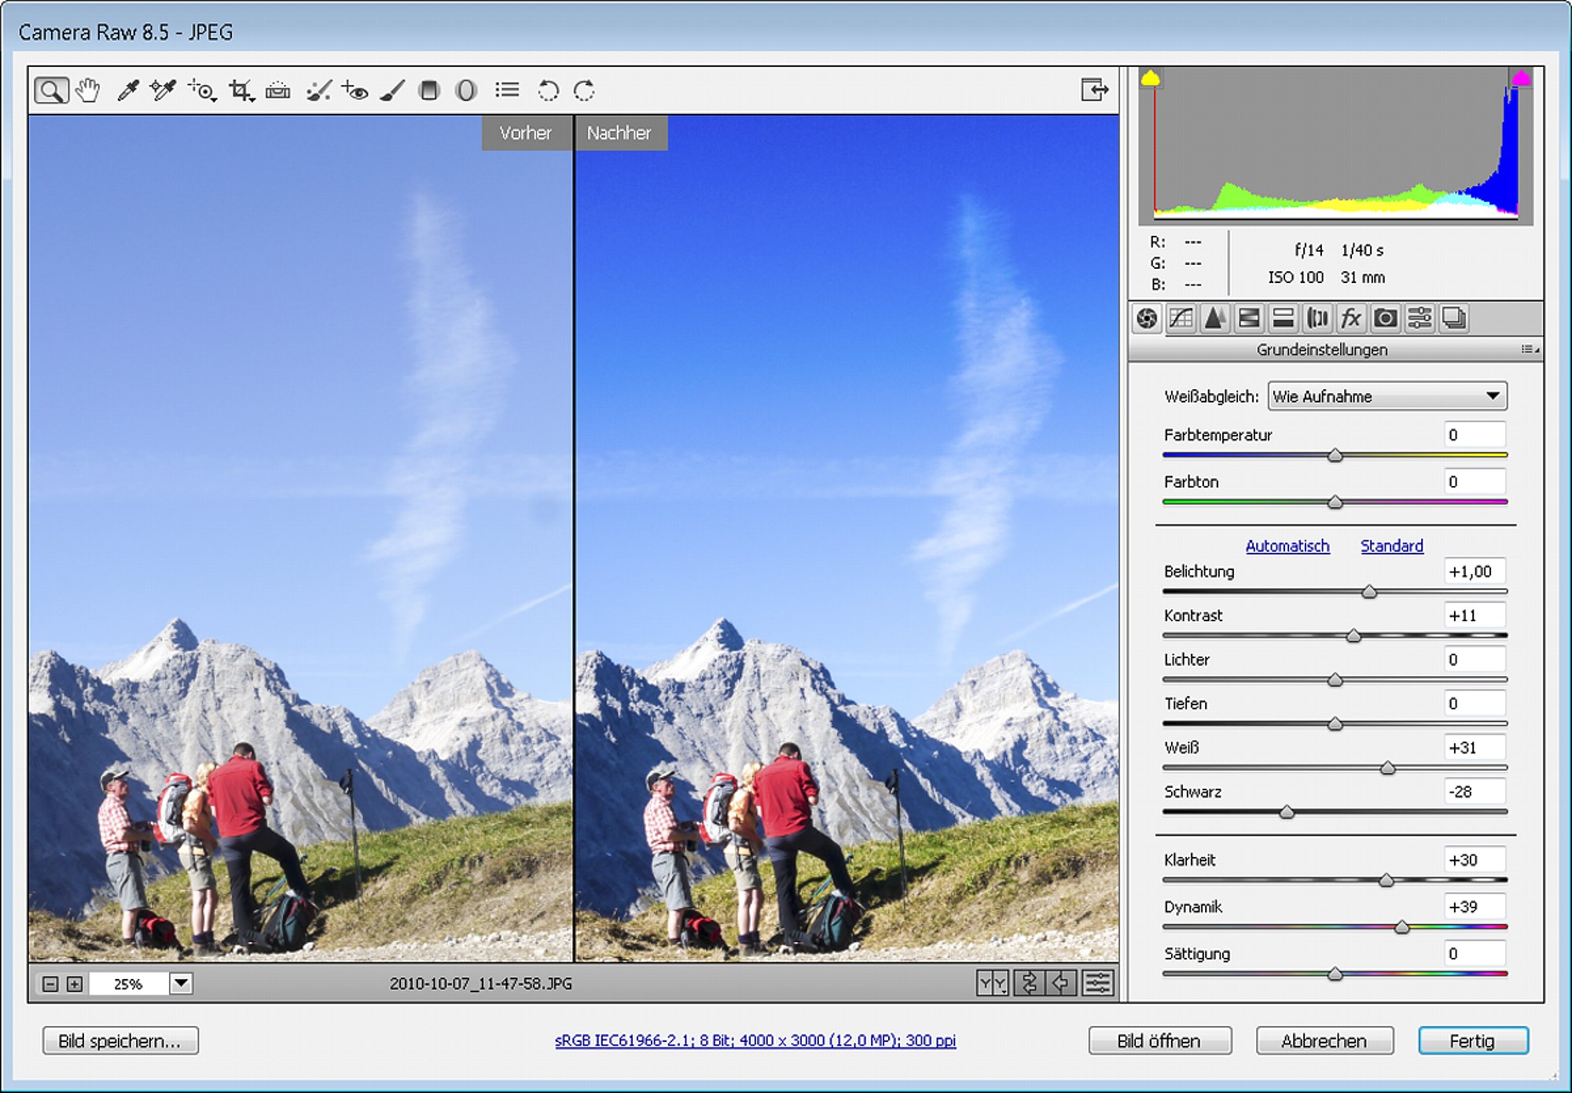Select the Color Sampler tool
The width and height of the screenshot is (1572, 1093).
click(x=163, y=90)
